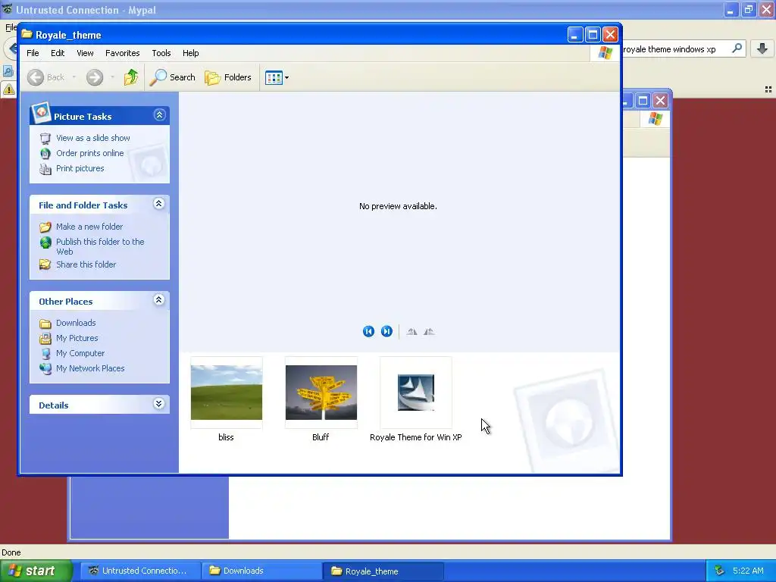776x582 pixels.
Task: Toggle the Folders pane button
Action: point(228,77)
